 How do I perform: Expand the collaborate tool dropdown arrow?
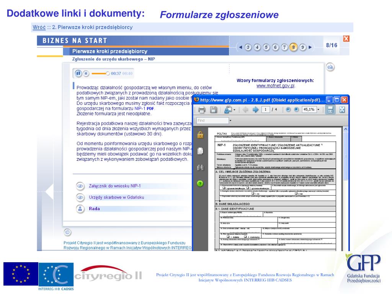click(235, 110)
